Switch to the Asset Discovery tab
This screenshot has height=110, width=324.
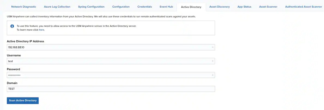point(219,7)
